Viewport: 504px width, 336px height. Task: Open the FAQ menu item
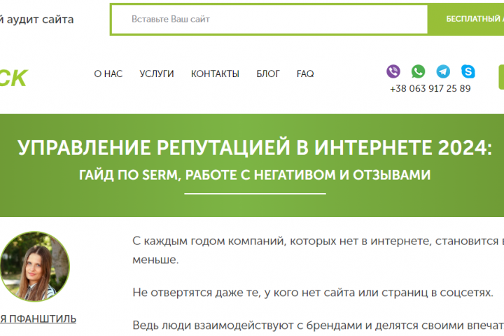(305, 74)
